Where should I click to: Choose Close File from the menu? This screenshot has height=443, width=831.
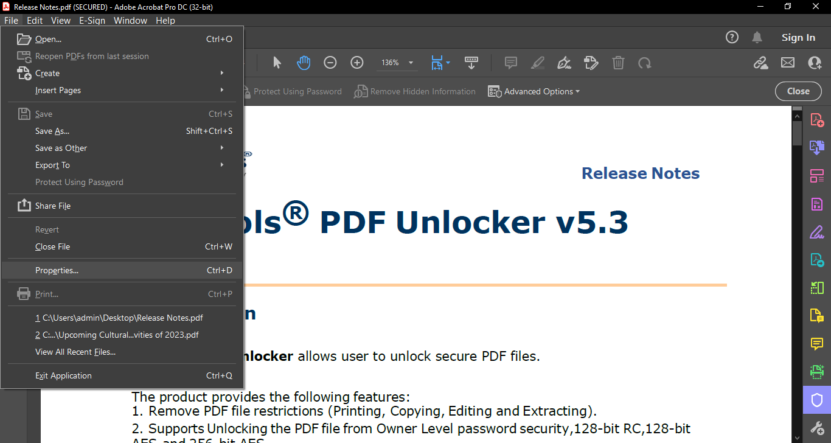point(122,246)
